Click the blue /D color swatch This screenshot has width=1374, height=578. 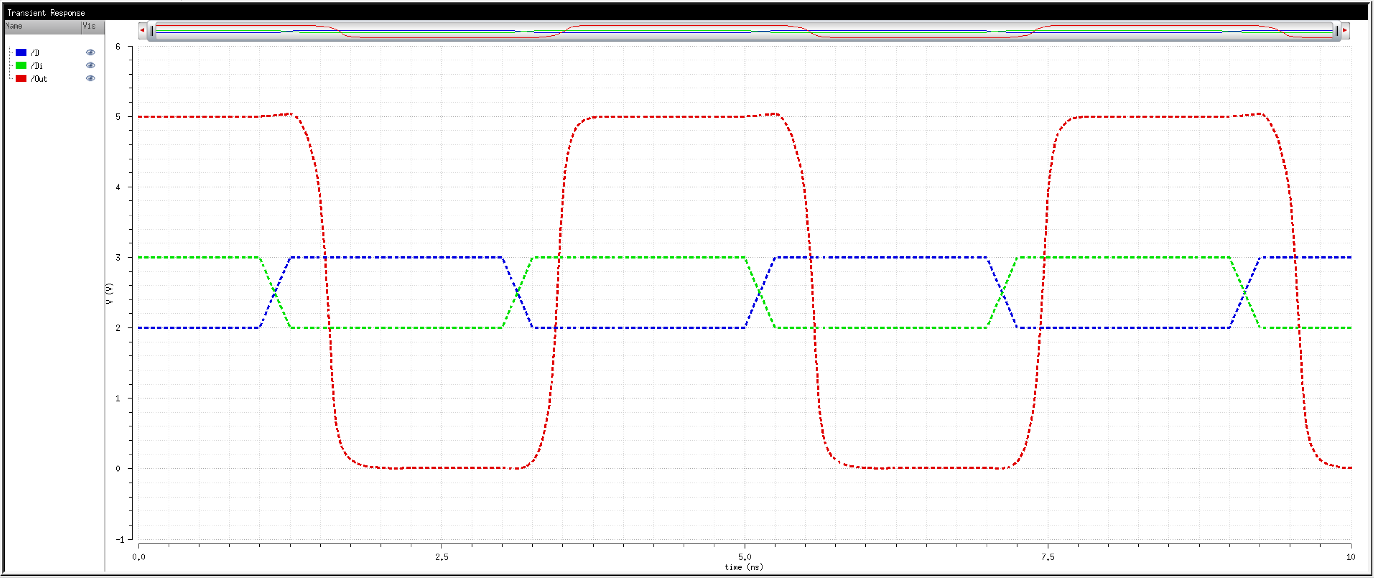click(x=21, y=52)
